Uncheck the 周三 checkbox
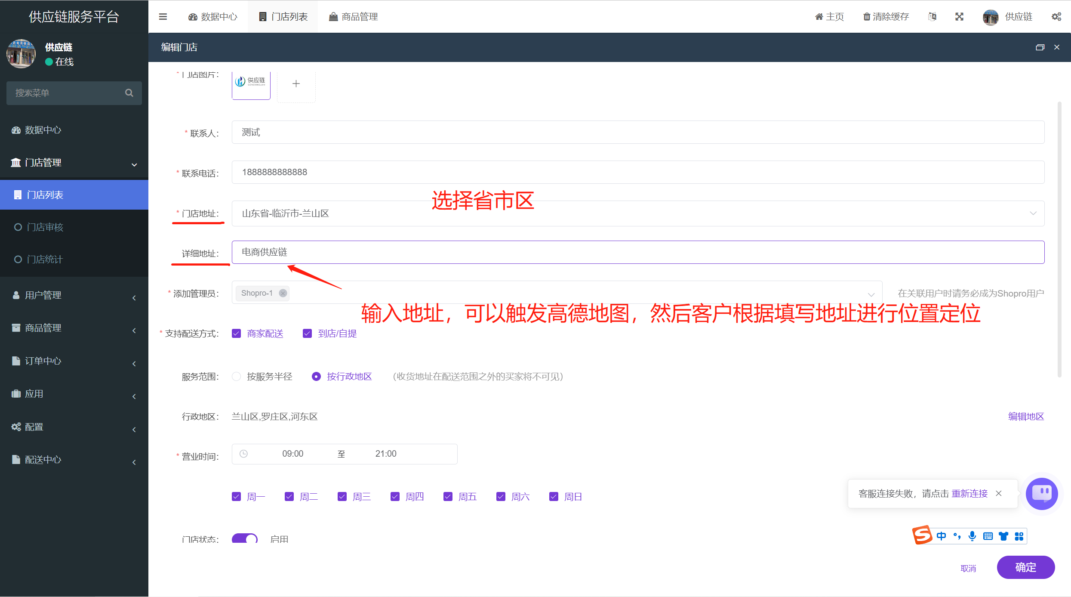Image resolution: width=1071 pixels, height=597 pixels. [x=342, y=497]
